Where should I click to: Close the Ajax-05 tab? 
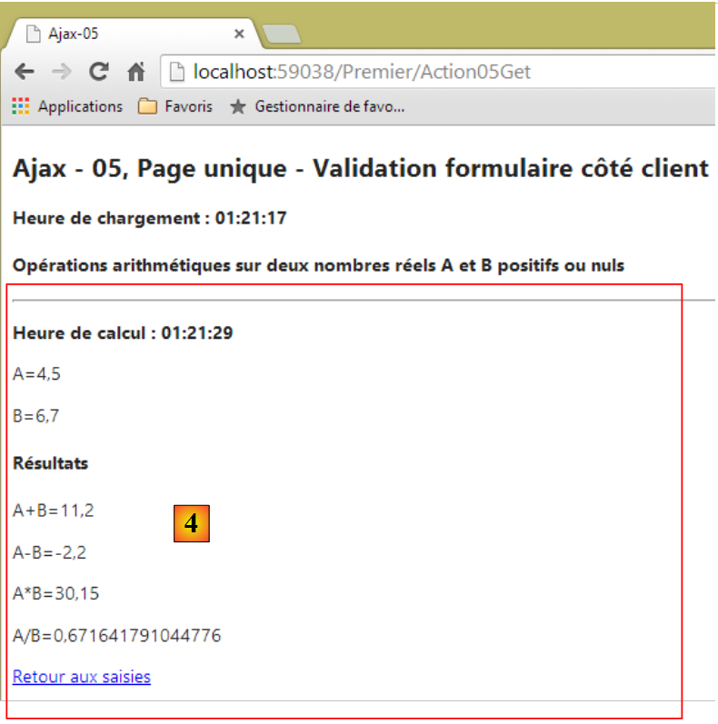point(240,35)
